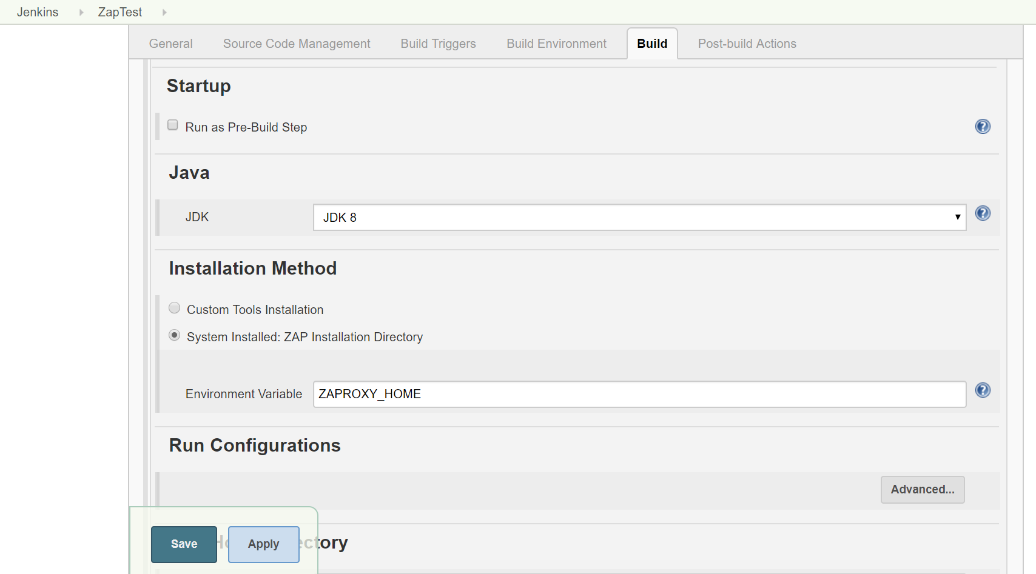
Task: Open the JDK 8 dropdown
Action: pyautogui.click(x=639, y=218)
